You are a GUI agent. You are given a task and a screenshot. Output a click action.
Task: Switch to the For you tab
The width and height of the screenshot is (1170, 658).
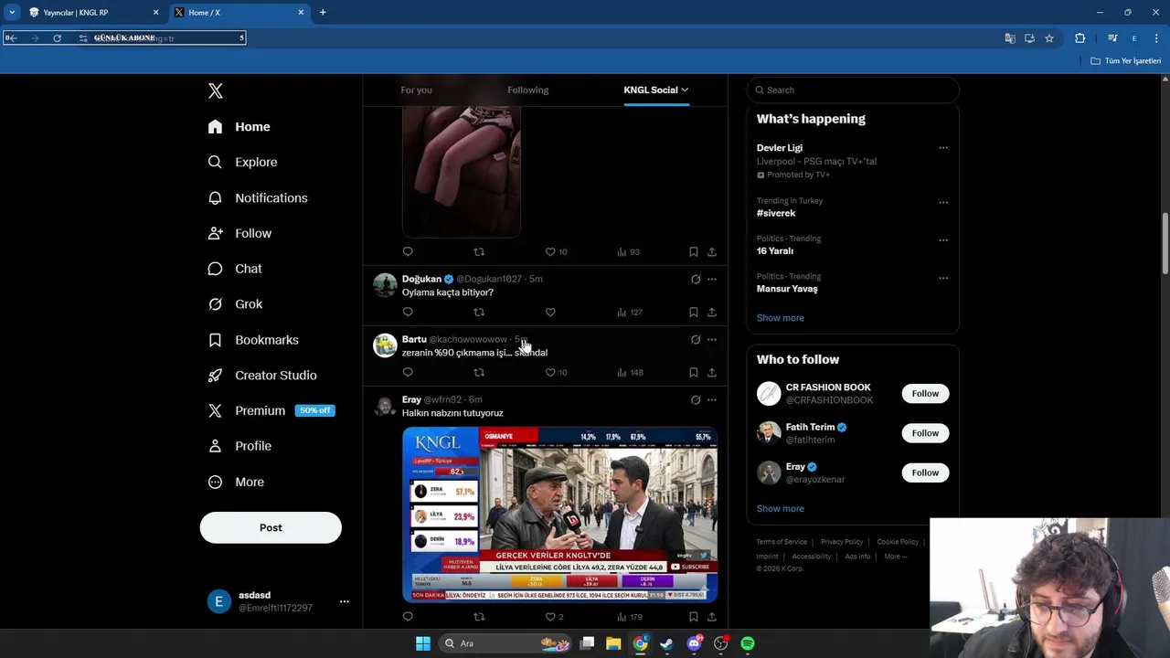416,90
